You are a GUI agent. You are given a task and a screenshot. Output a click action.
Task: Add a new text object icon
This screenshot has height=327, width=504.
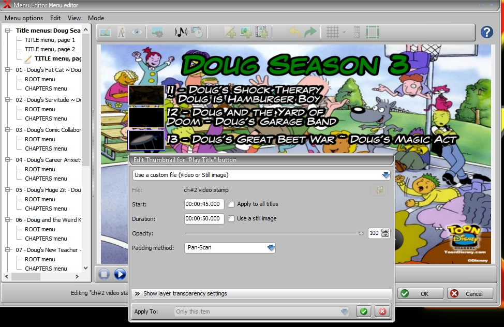pos(230,33)
